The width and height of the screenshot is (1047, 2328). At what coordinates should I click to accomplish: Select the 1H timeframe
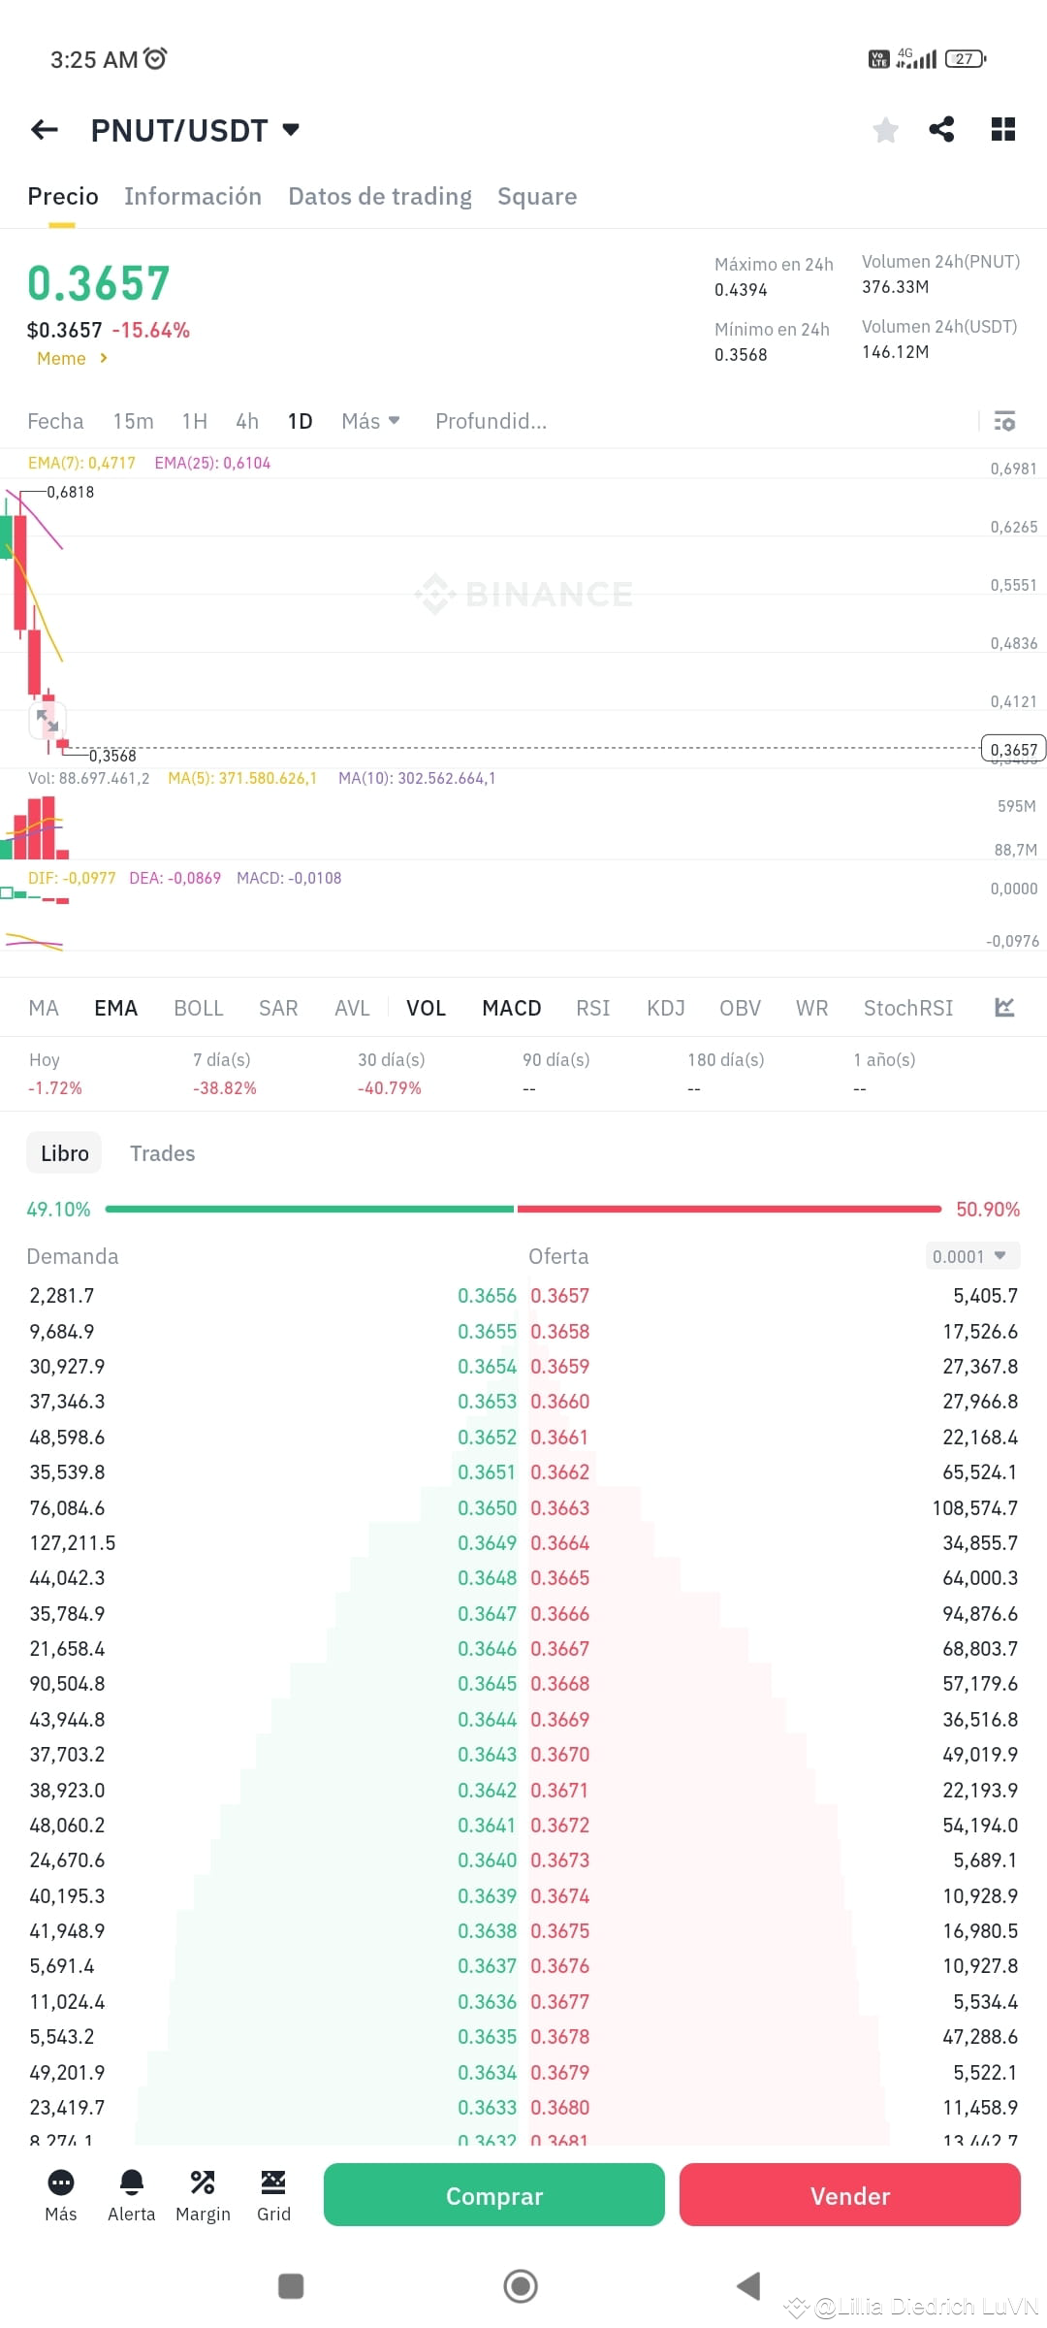[x=195, y=421]
